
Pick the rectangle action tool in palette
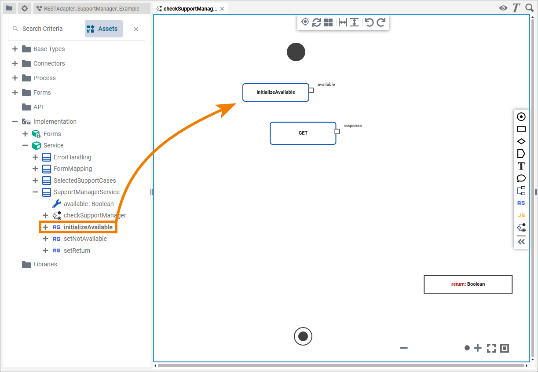(x=521, y=129)
